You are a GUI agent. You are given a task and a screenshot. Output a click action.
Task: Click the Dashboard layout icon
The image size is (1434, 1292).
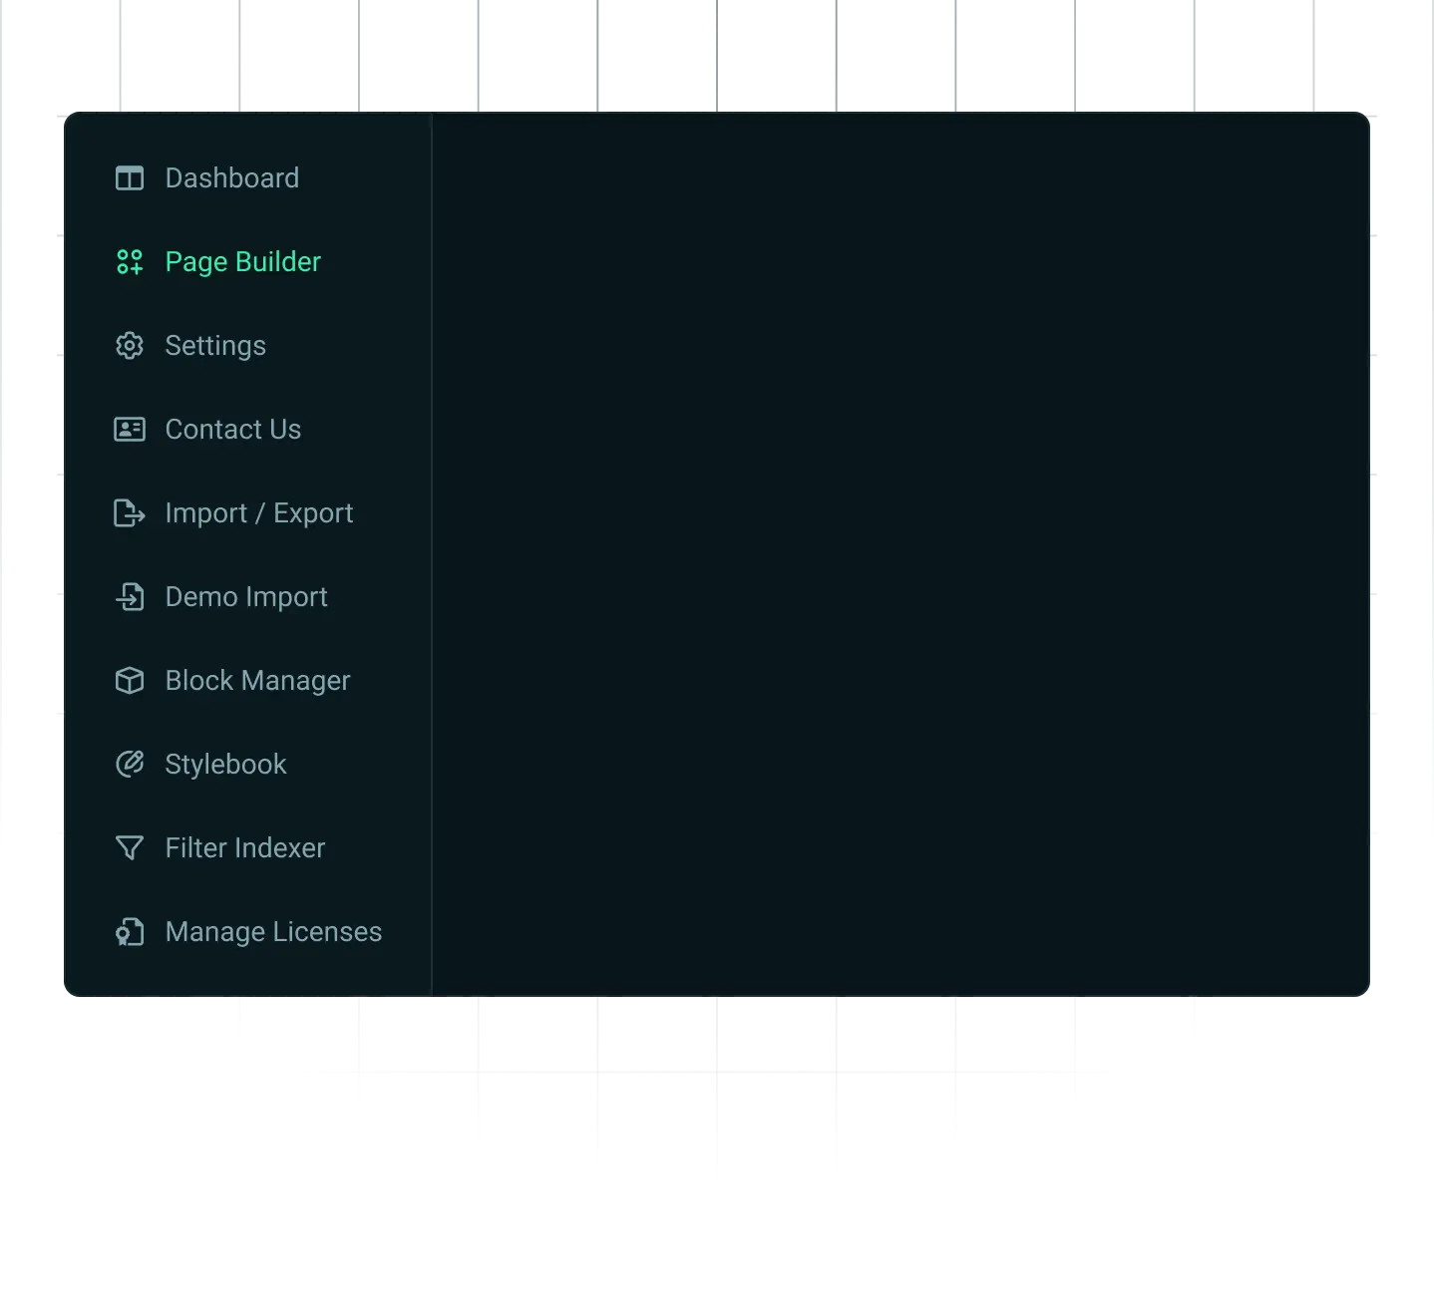coord(130,178)
